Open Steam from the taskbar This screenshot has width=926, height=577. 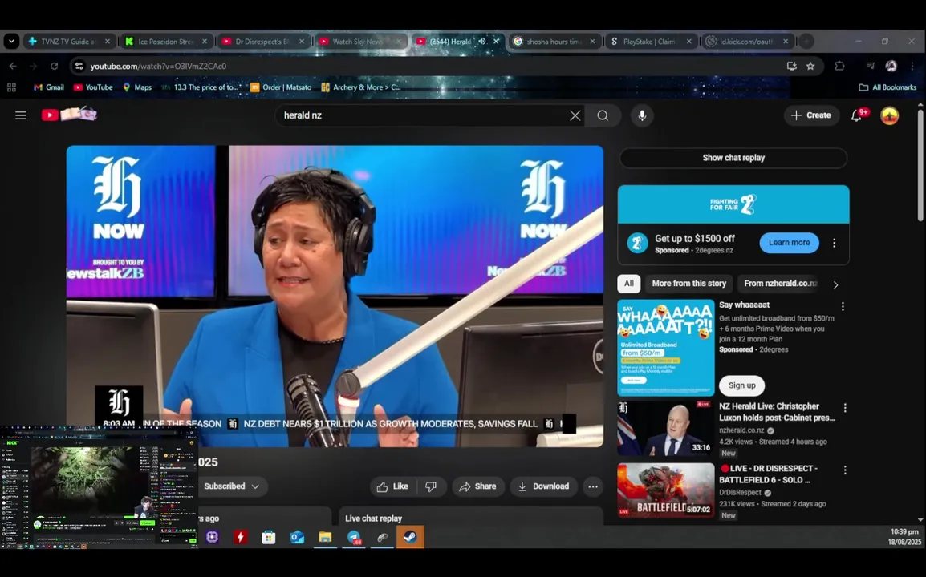(410, 537)
